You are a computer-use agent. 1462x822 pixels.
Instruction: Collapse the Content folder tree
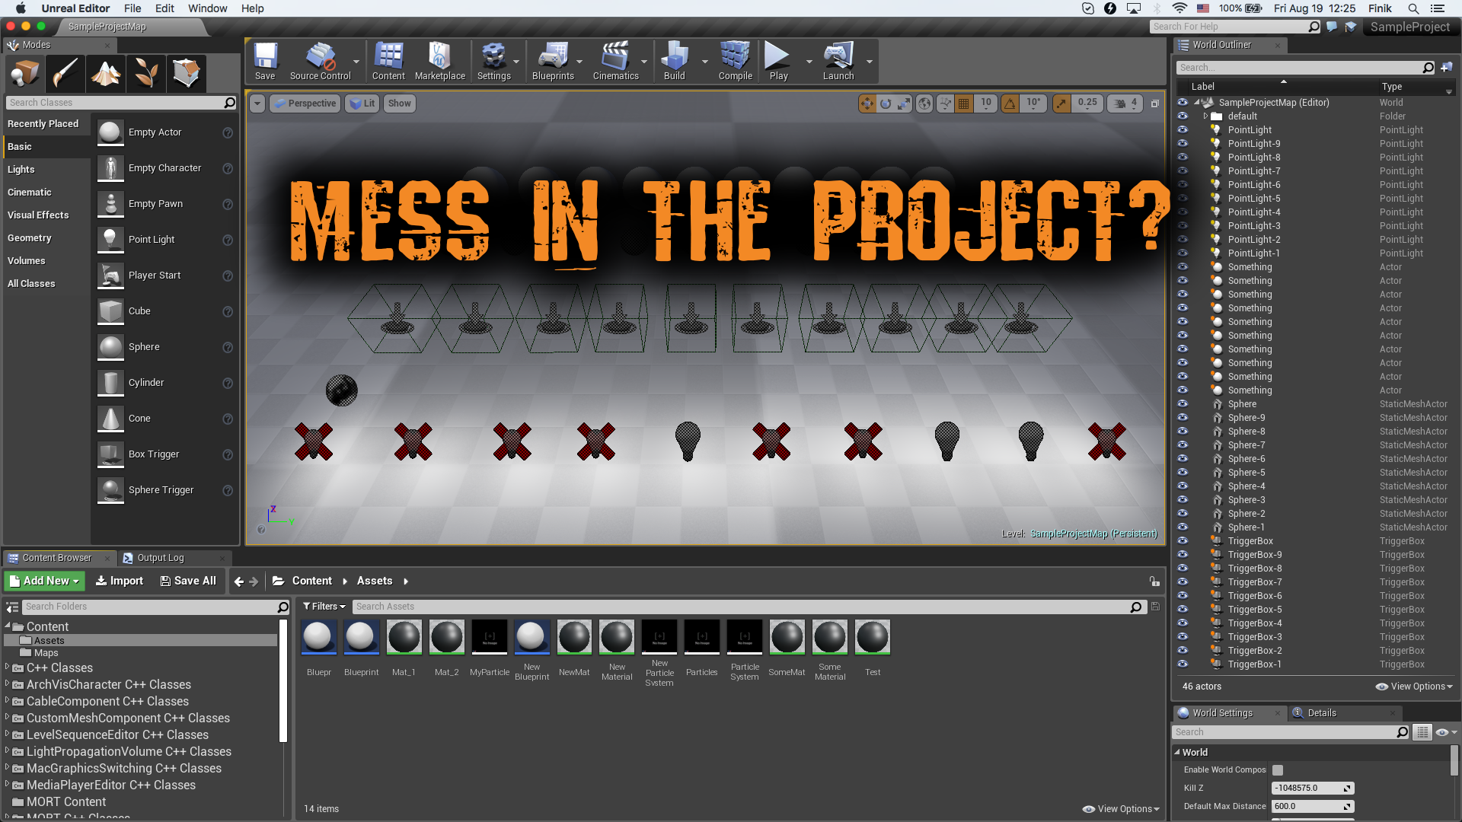tap(8, 626)
